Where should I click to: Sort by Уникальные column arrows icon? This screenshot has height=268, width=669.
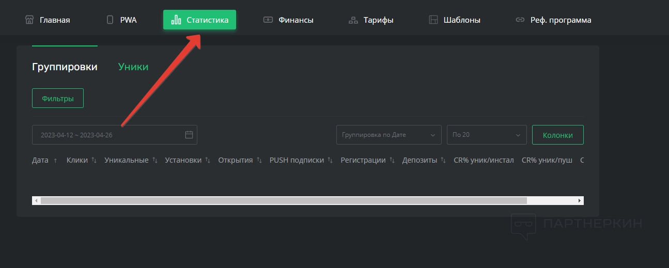click(x=154, y=161)
